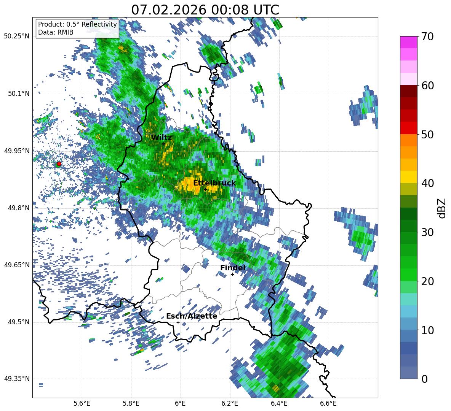451x411 pixels.
Task: Click the 6.4°E longitude label
Action: tap(279, 404)
